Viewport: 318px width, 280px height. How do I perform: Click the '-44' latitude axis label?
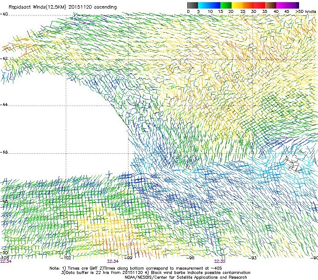[4, 105]
